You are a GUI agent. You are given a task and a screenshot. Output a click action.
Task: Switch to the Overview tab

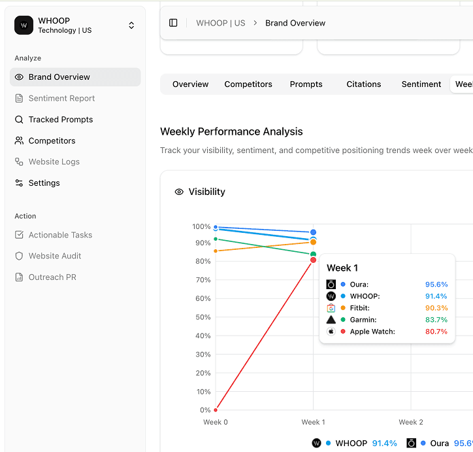click(190, 84)
